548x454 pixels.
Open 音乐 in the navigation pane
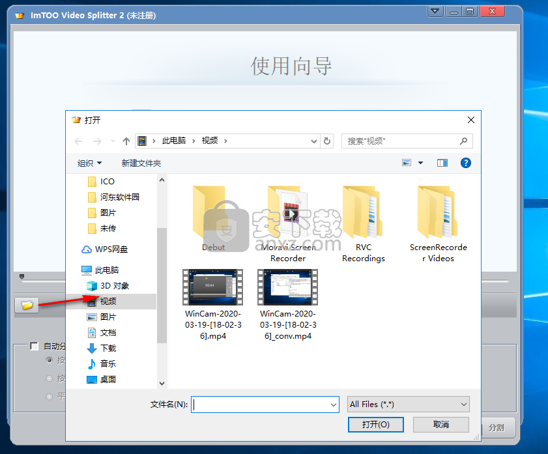coord(102,363)
